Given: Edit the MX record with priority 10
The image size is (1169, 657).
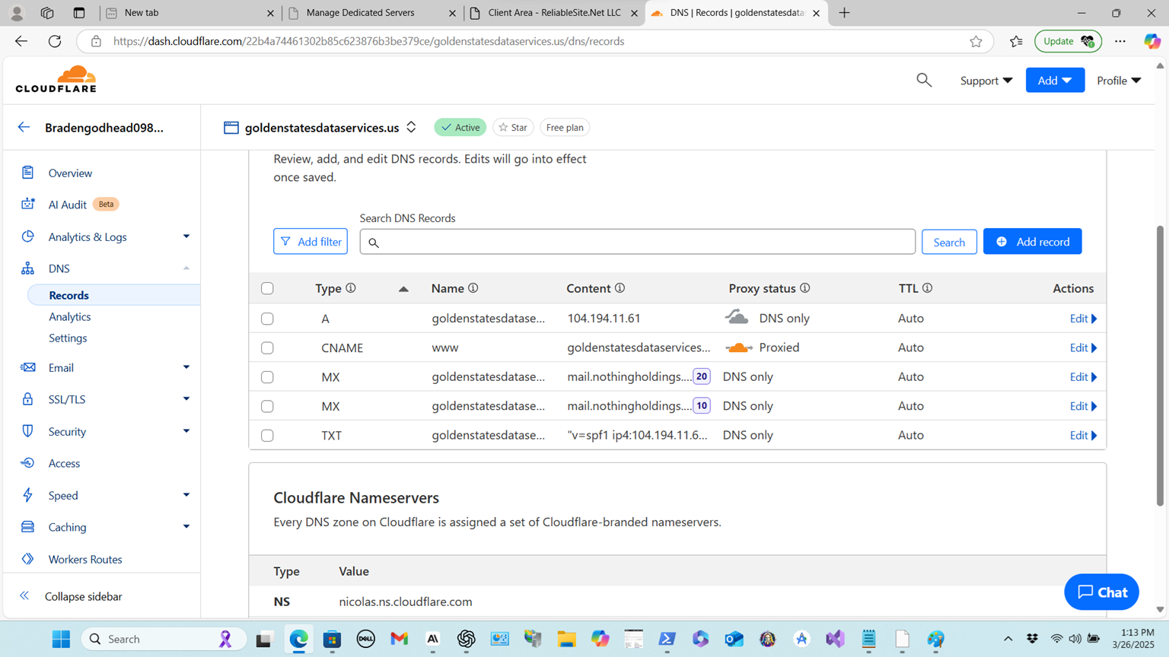Looking at the screenshot, I should (x=1083, y=406).
